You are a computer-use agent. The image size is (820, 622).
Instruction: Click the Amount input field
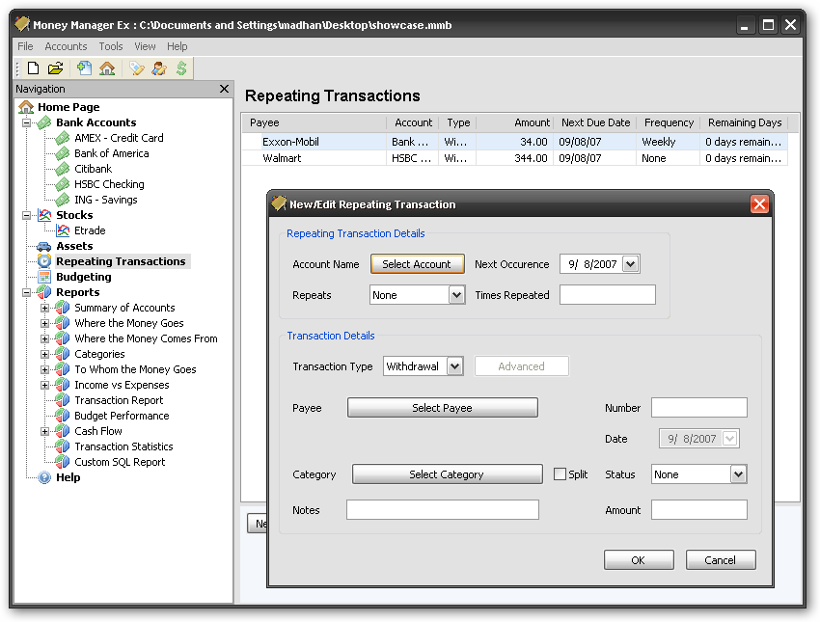tap(698, 510)
